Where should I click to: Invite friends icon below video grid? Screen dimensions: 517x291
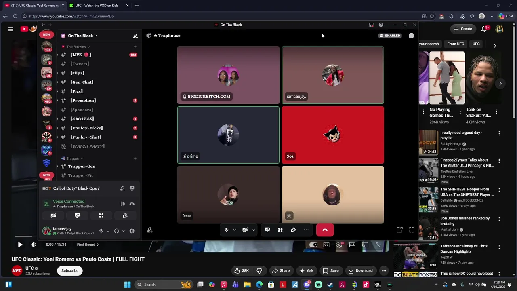point(149,230)
